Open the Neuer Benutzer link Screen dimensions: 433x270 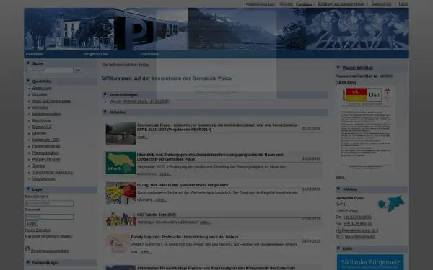click(38, 230)
